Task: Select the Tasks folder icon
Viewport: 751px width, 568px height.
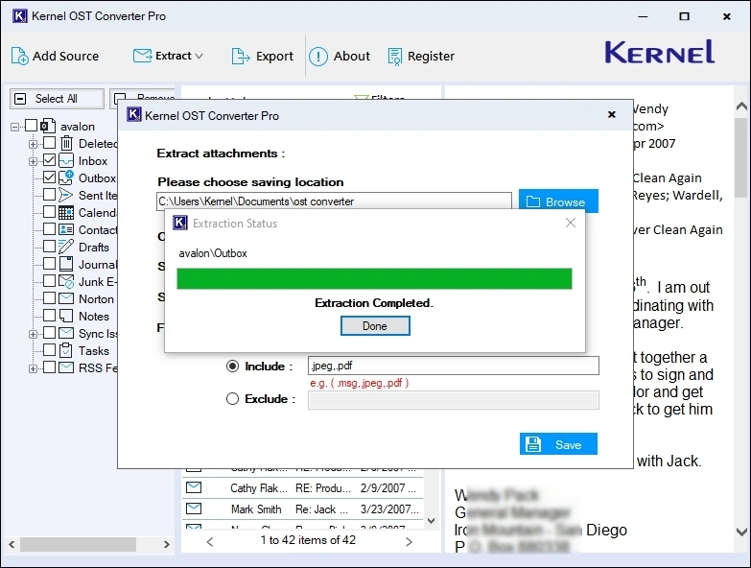Action: point(66,351)
